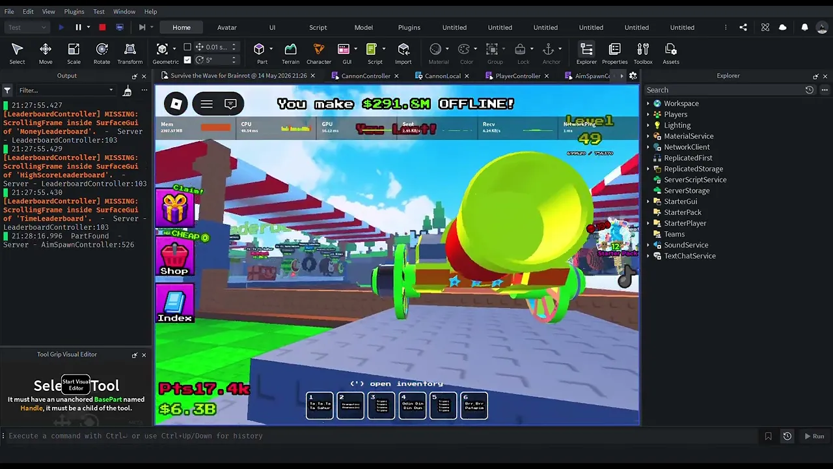Open the script tabs settings gear
This screenshot has width=833, height=469.
coord(633,76)
